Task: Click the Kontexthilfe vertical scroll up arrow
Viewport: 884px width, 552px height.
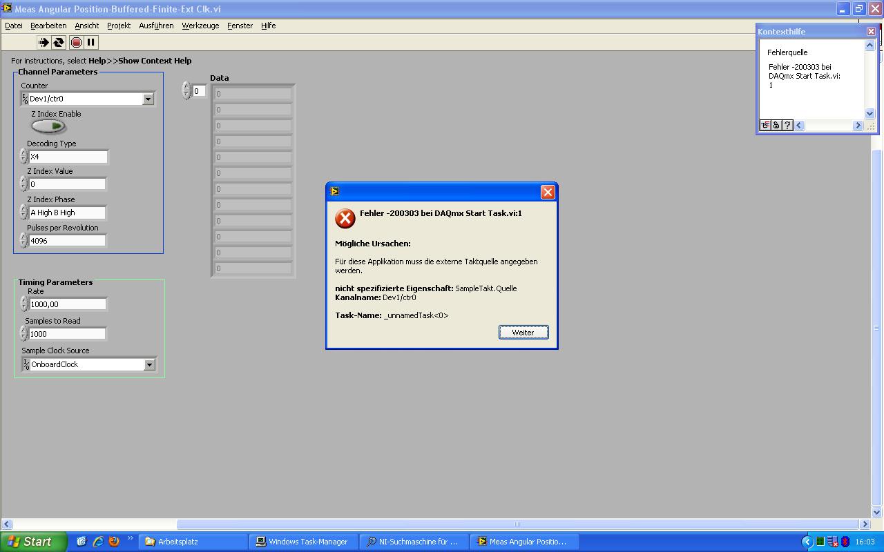Action: click(x=869, y=45)
